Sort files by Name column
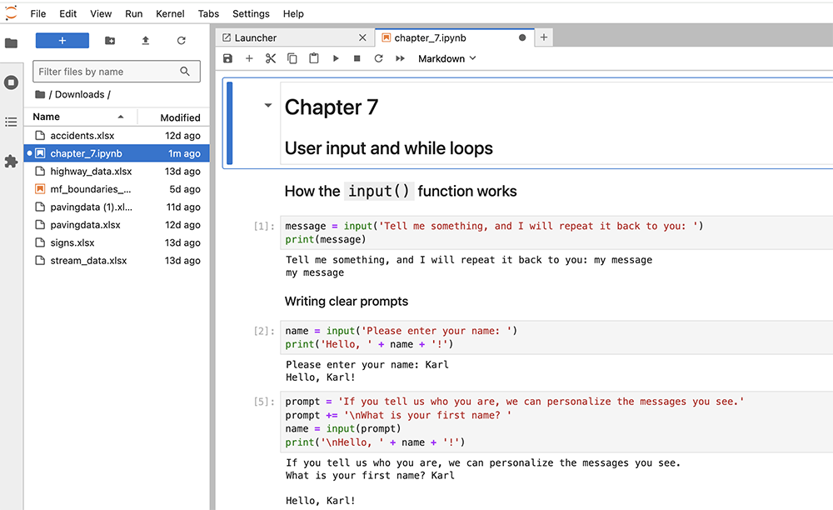This screenshot has width=833, height=510. 80,117
